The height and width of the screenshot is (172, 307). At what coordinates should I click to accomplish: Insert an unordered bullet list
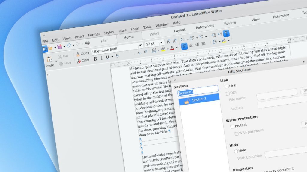183,39
